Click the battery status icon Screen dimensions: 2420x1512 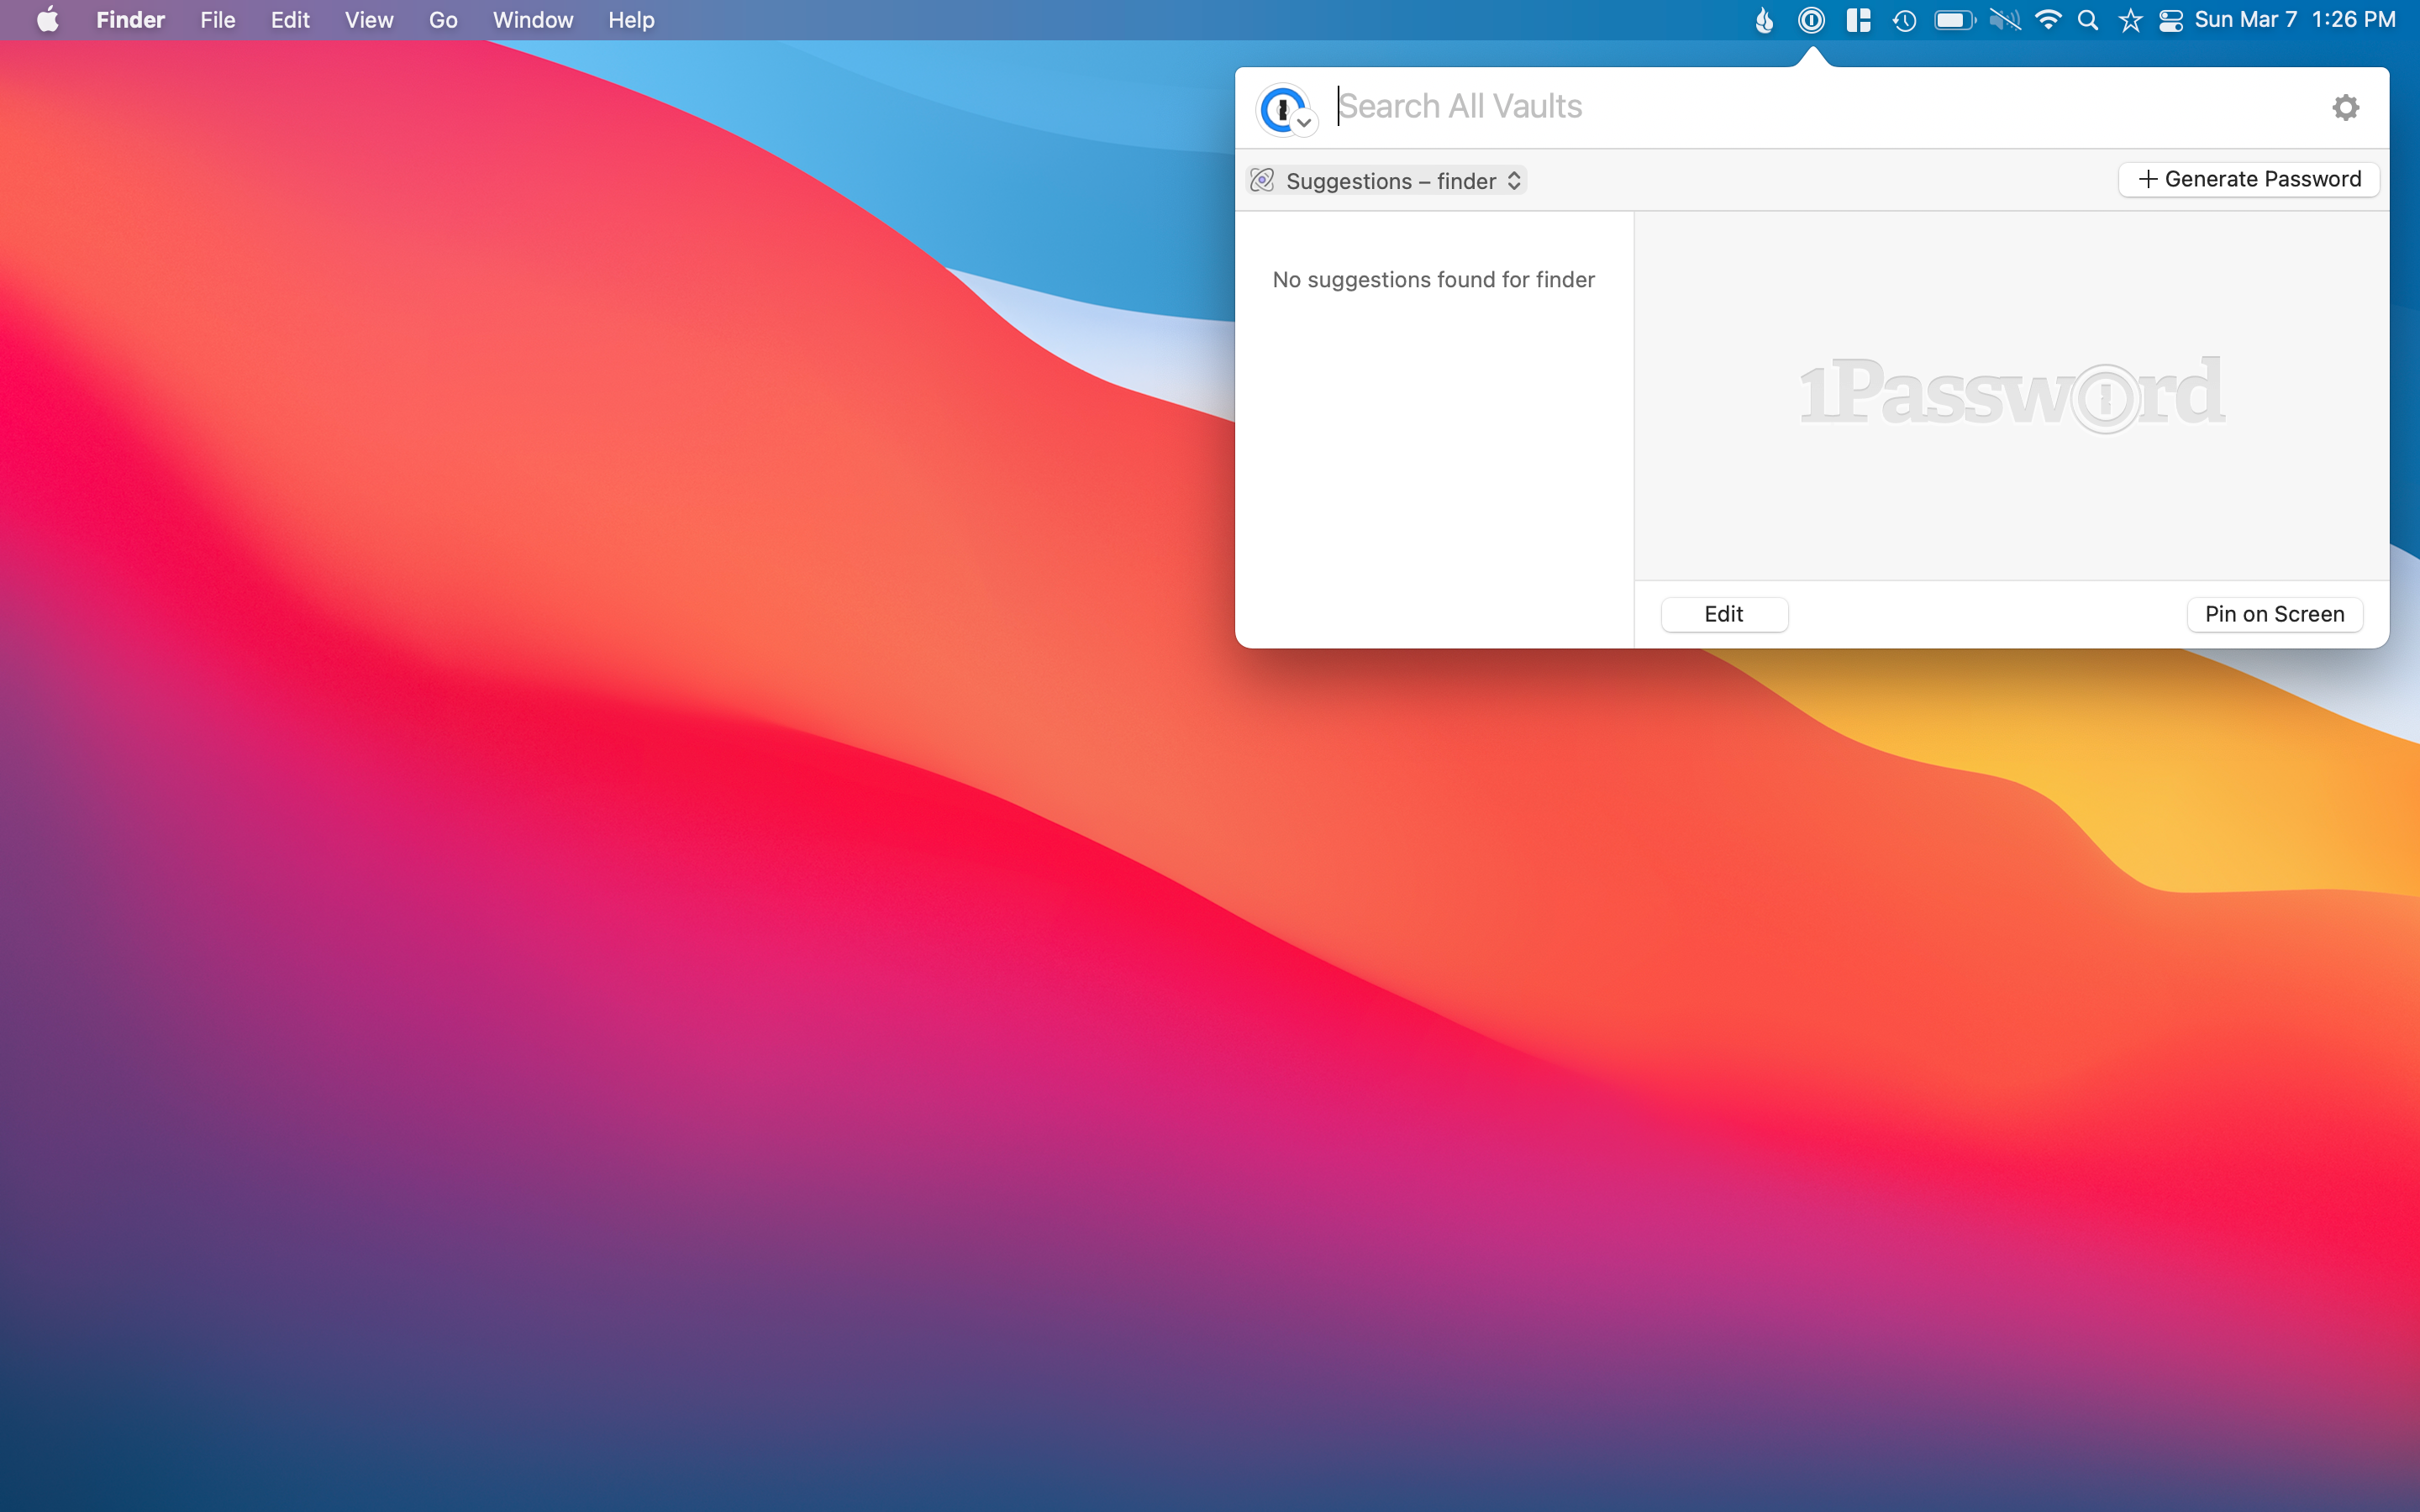[1955, 20]
